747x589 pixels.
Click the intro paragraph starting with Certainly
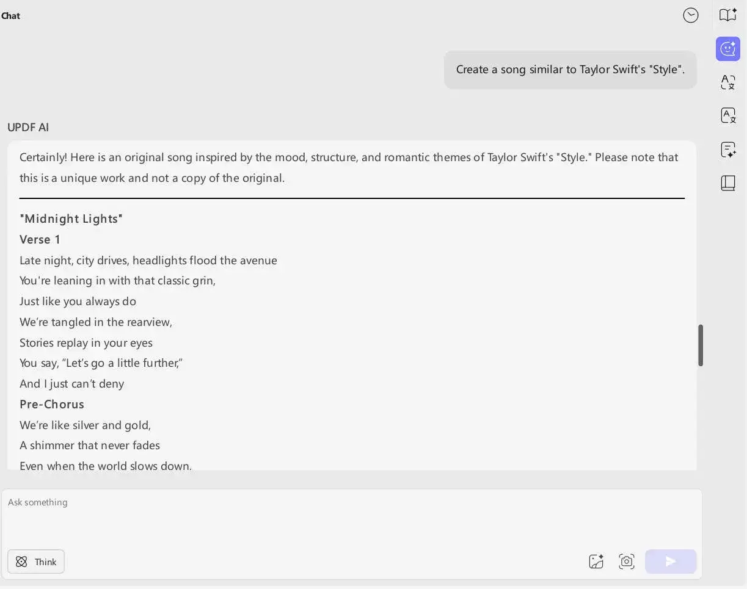click(x=348, y=168)
